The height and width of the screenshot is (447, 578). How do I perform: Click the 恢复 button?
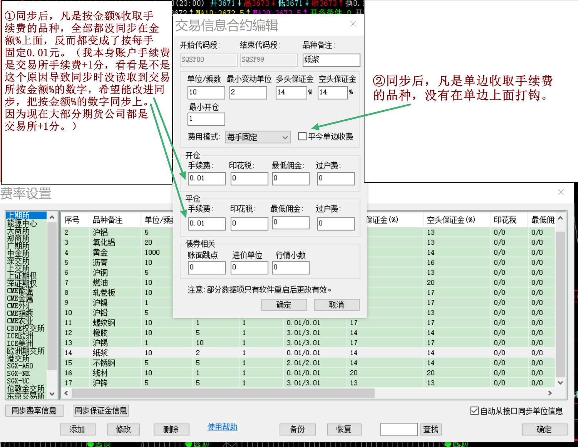pos(344,429)
